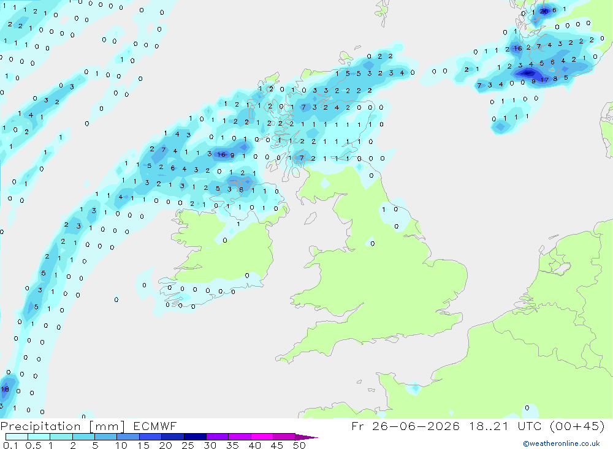The height and width of the screenshot is (449, 613).
Task: Click the 20–25 mm legend color swatch
Action: [x=173, y=437]
